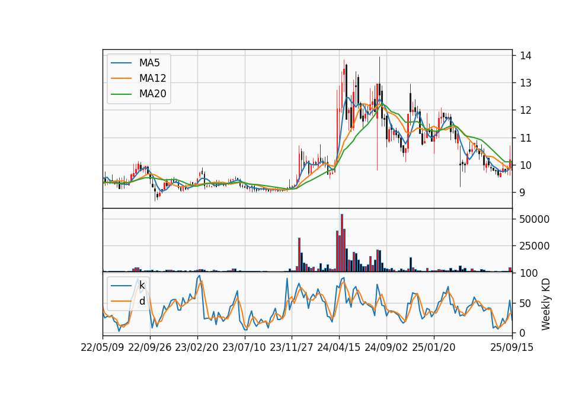
Task: Click the tallest volume bar near 24/04/15
Action: coord(342,243)
